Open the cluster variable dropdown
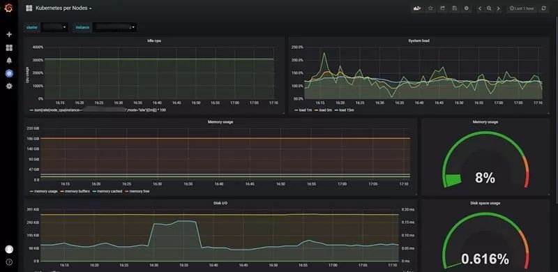Viewport: 558px width, 272px height. (54, 27)
